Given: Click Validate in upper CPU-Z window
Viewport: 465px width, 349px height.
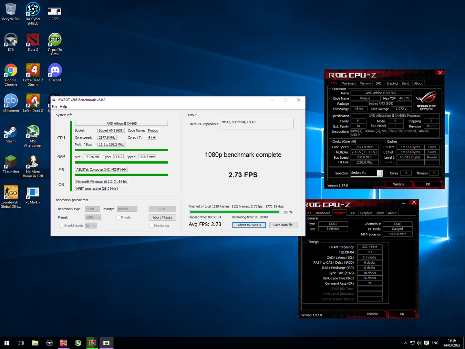Looking at the screenshot, I should (x=399, y=184).
